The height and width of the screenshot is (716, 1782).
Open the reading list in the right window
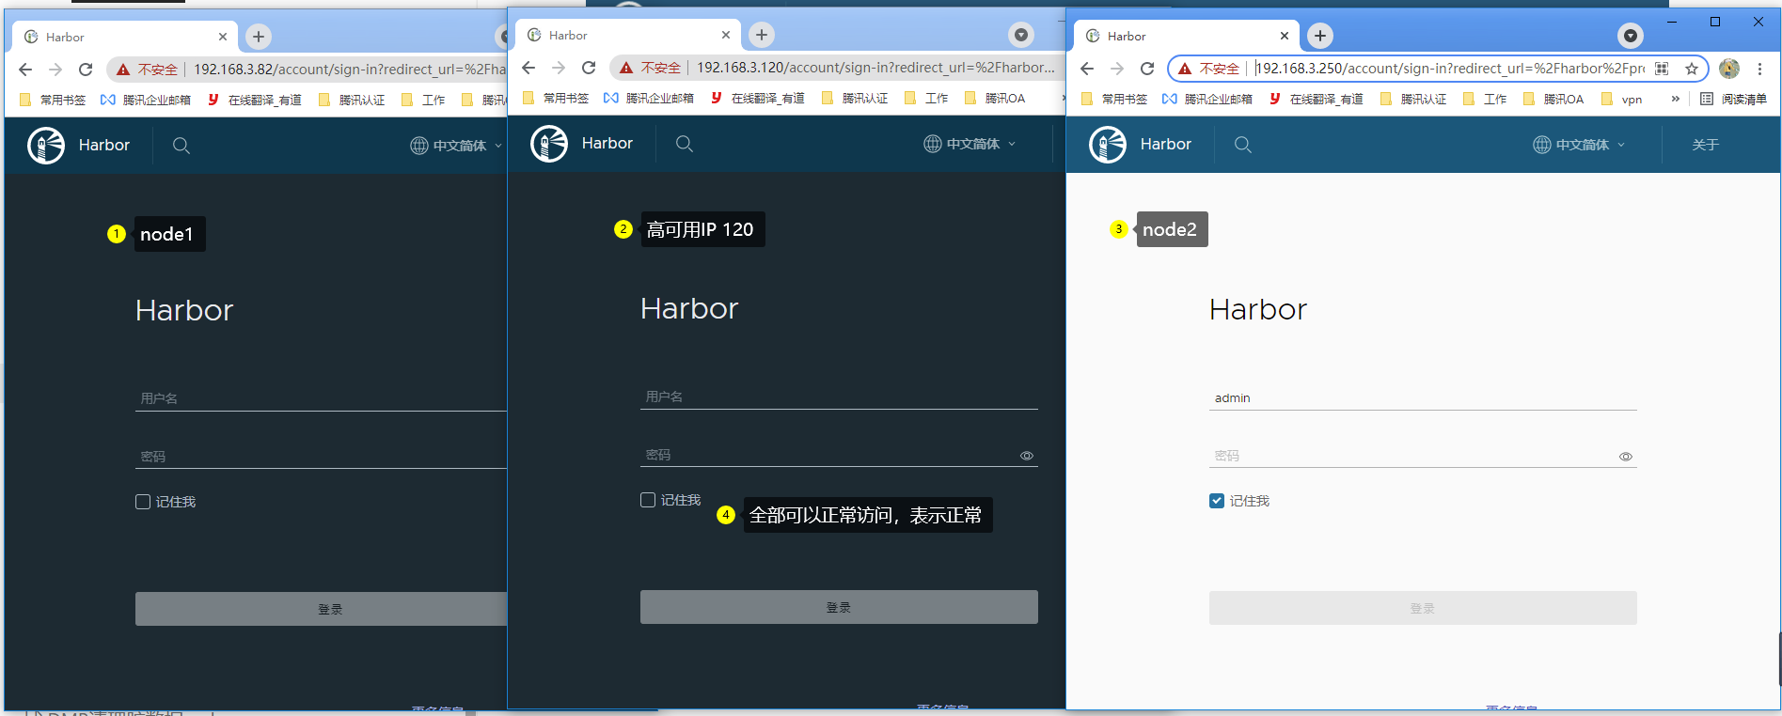1733,99
